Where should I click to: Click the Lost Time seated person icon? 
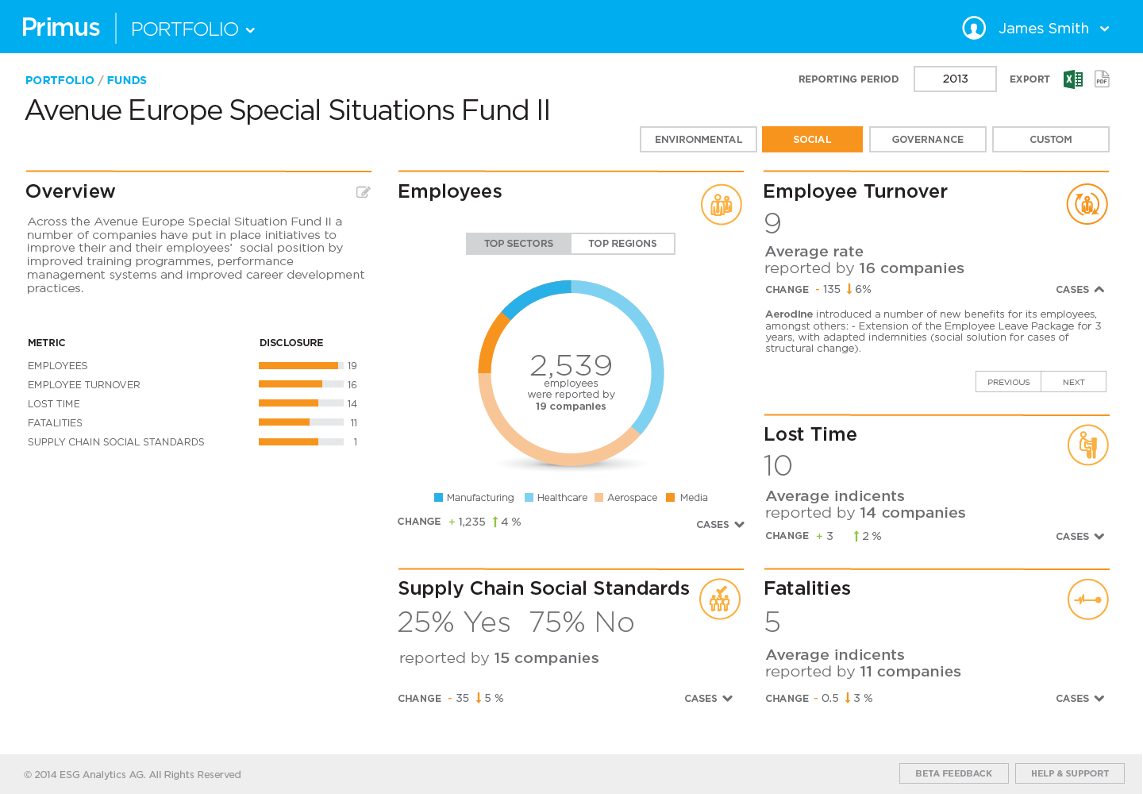[x=1088, y=445]
